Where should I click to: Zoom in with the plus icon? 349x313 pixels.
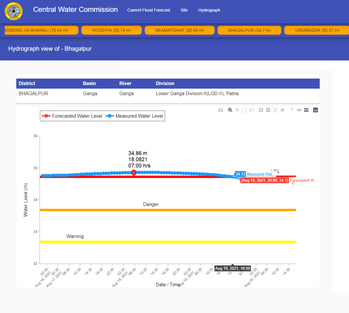[x=261, y=110]
